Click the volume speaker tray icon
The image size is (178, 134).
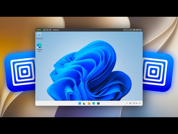136,103
